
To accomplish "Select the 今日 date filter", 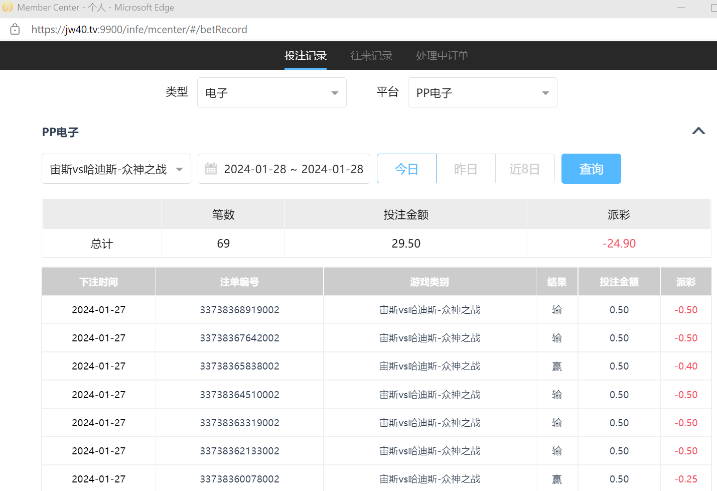I will (x=406, y=169).
